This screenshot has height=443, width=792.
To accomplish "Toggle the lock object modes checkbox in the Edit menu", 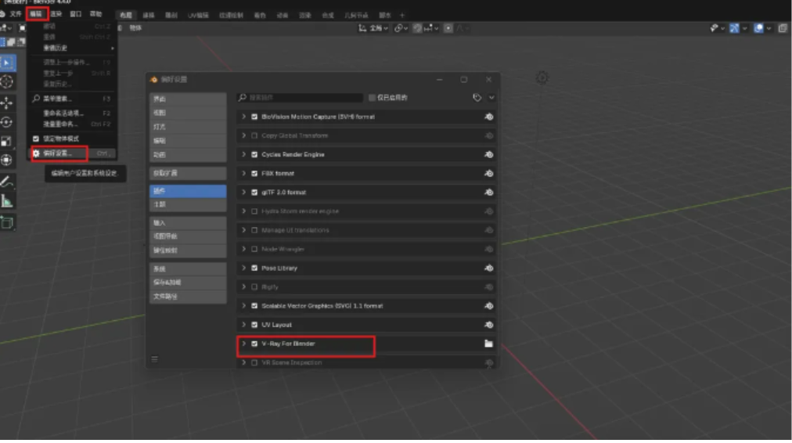I will (36, 139).
